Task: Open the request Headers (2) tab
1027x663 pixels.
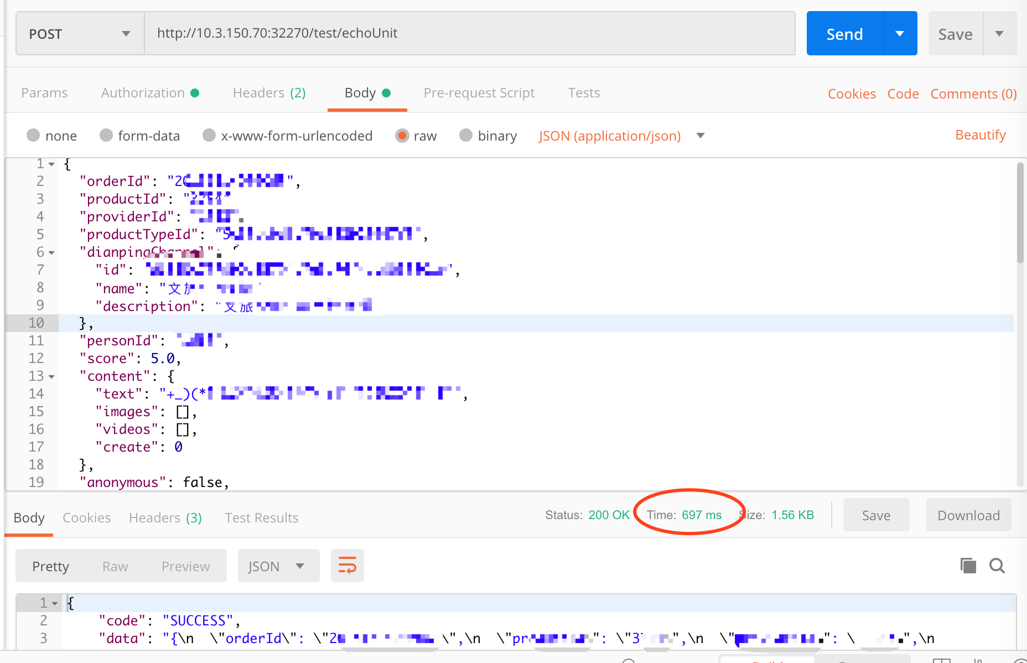Action: click(x=269, y=92)
